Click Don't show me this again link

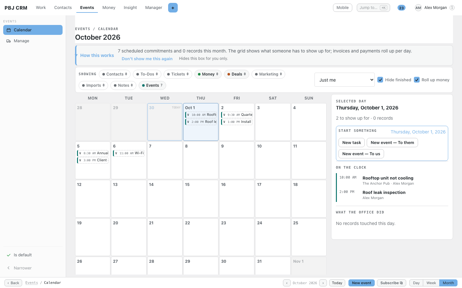[x=147, y=59]
